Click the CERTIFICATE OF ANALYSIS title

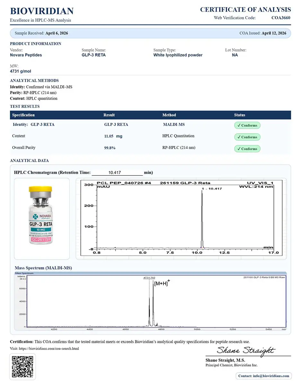pyautogui.click(x=245, y=10)
